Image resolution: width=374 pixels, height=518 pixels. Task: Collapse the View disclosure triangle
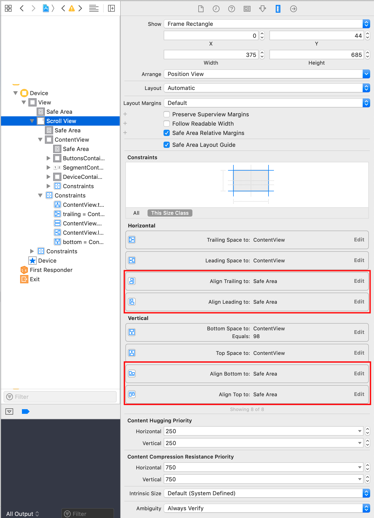[24, 102]
